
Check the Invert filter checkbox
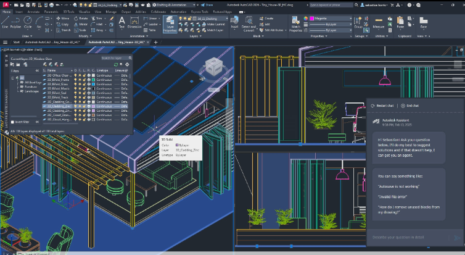(12, 122)
